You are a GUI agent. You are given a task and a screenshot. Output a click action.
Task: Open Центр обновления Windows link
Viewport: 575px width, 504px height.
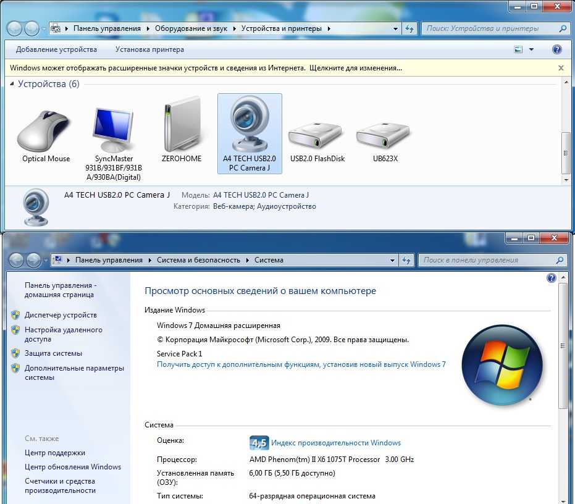[x=73, y=467]
